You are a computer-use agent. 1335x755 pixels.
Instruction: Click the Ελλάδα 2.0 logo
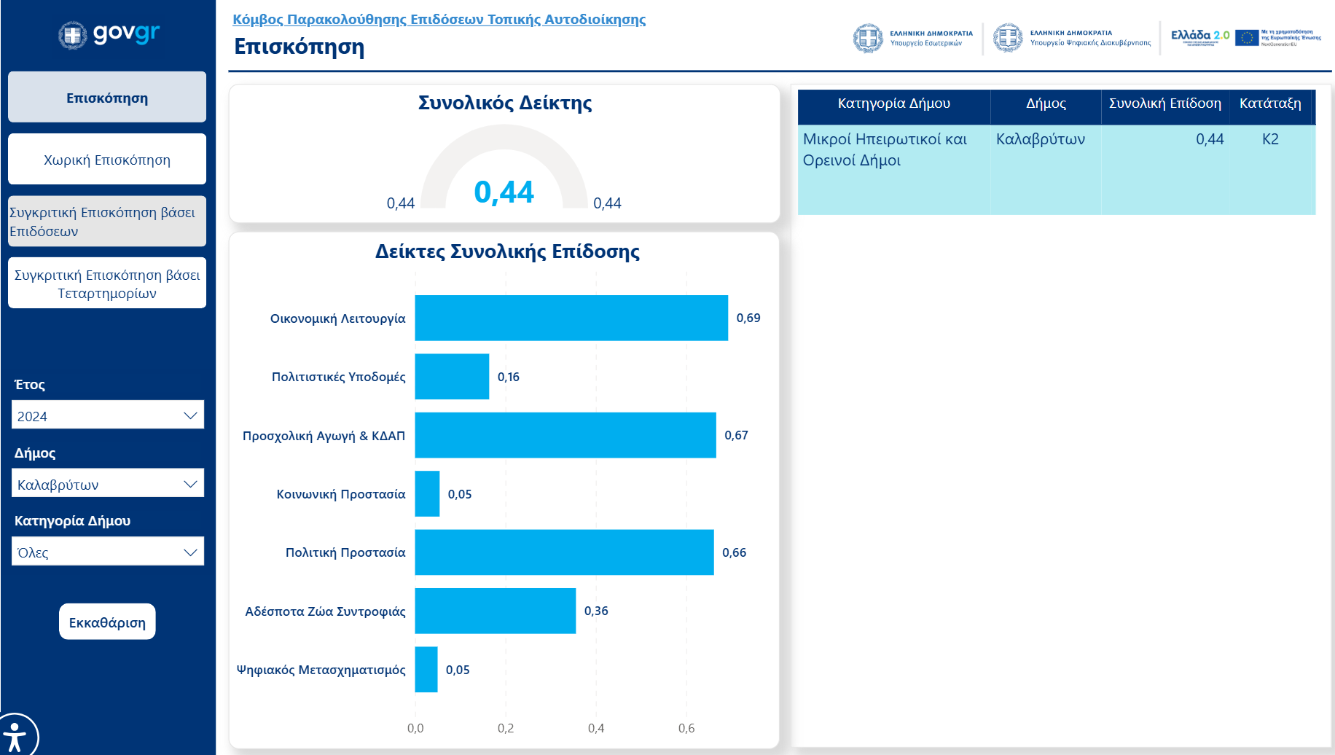pos(1199,36)
